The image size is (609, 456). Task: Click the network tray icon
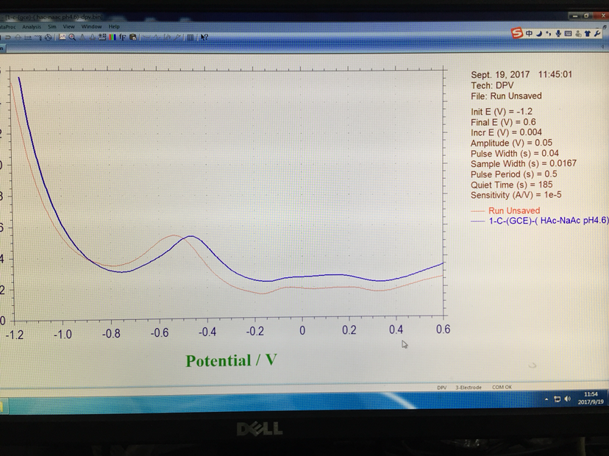click(x=557, y=399)
